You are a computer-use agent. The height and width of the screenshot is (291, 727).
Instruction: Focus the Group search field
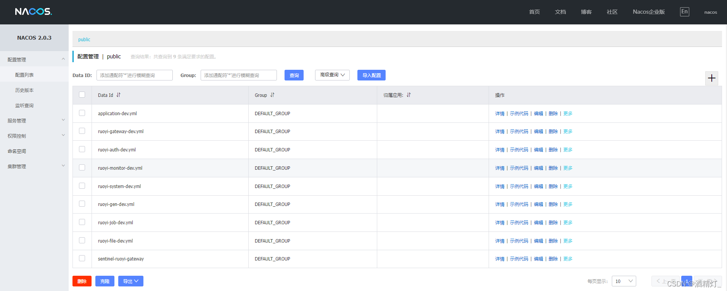pos(239,75)
